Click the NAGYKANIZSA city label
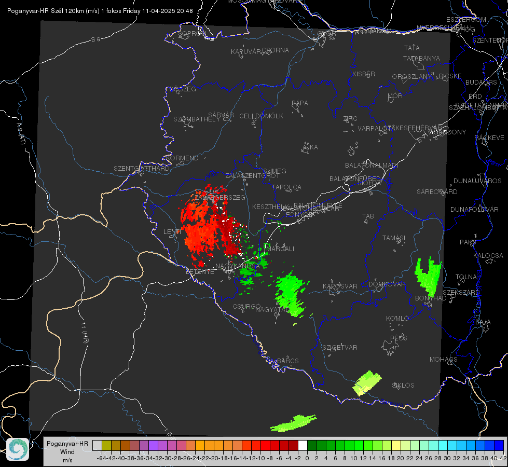The height and width of the screenshot is (467, 508). click(238, 266)
